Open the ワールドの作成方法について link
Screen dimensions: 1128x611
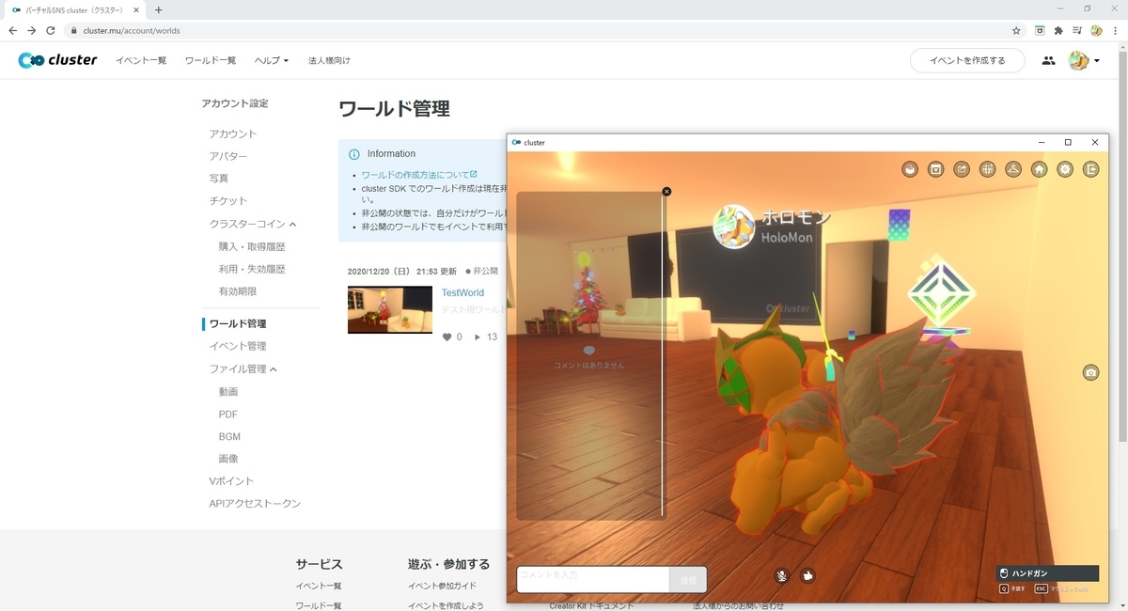tap(419, 175)
